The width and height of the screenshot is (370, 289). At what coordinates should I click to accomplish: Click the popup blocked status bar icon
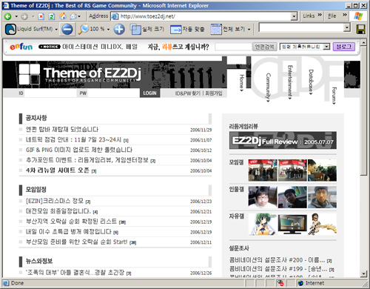tap(280, 283)
